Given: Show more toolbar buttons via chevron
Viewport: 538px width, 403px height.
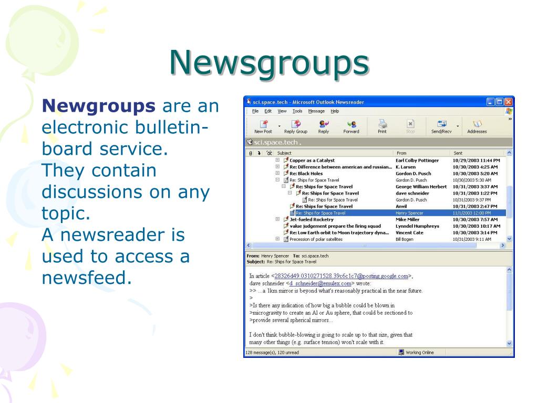Looking at the screenshot, I should click(510, 119).
